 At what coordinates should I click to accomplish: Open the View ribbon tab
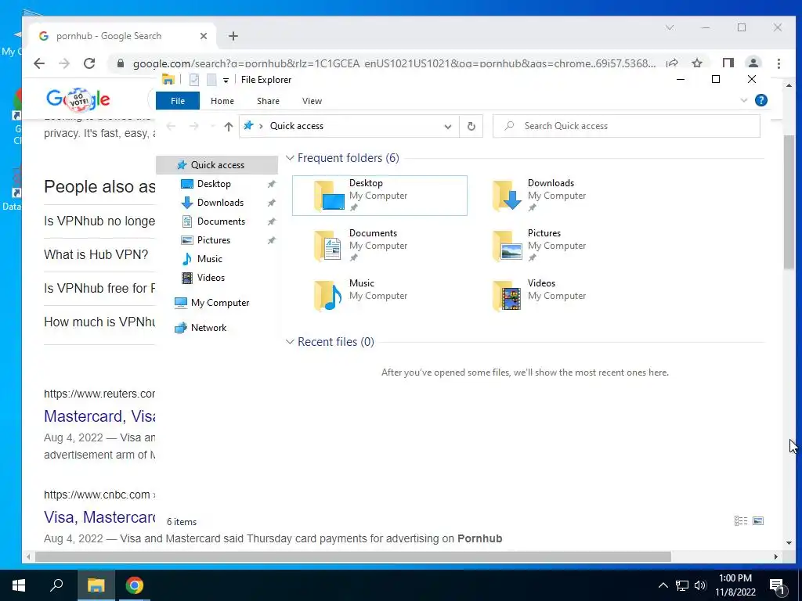[x=312, y=101]
